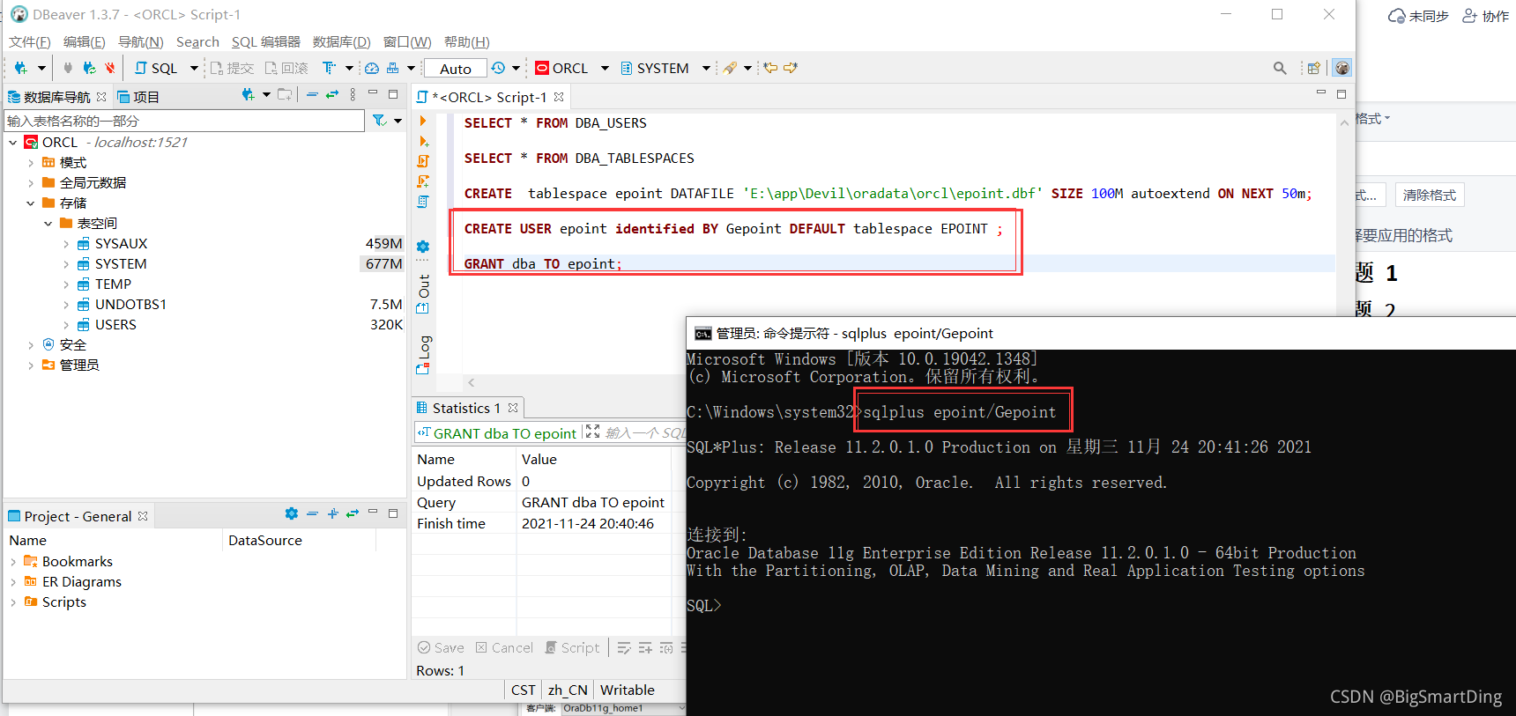This screenshot has height=716, width=1516.
Task: Open the 数据库(D) menu
Action: pos(342,41)
